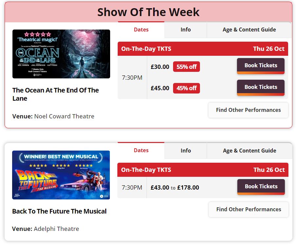Click Back To The Future The Musical title
296x247 pixels.
click(x=59, y=211)
